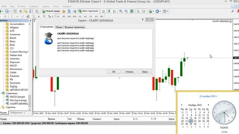
Task: Open the Файл menu
Action: pos(4,6)
